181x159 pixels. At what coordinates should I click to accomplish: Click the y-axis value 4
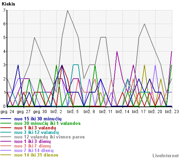pos(5,51)
